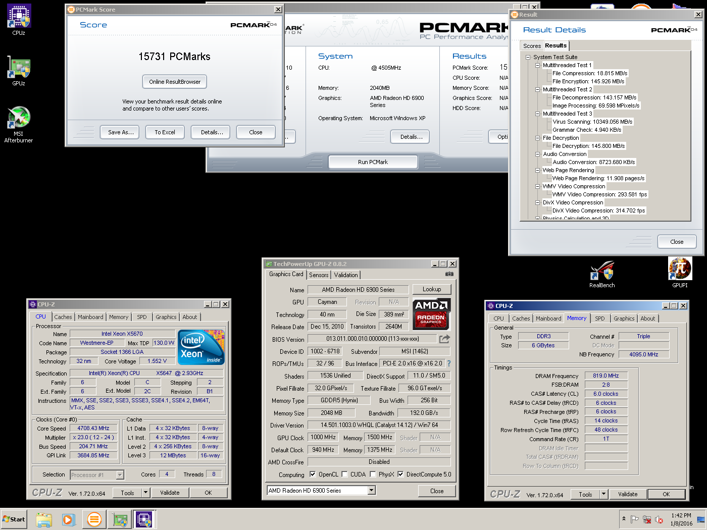Show hidden tray icons arrow
This screenshot has width=707, height=530.
(x=624, y=519)
